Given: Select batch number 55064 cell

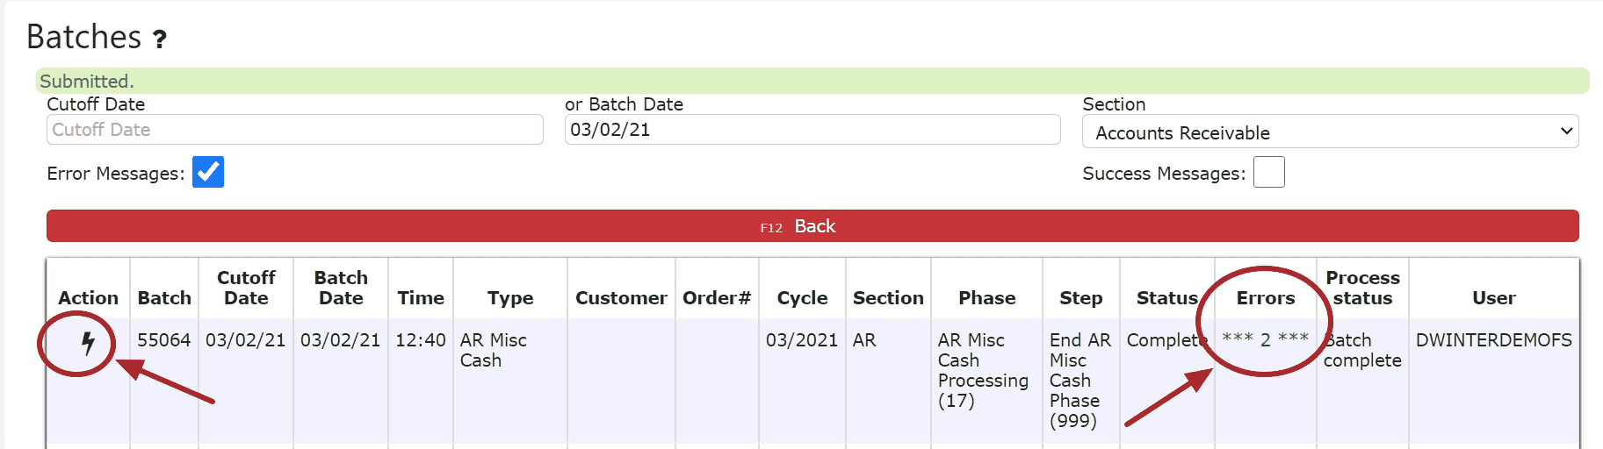Looking at the screenshot, I should tap(164, 340).
